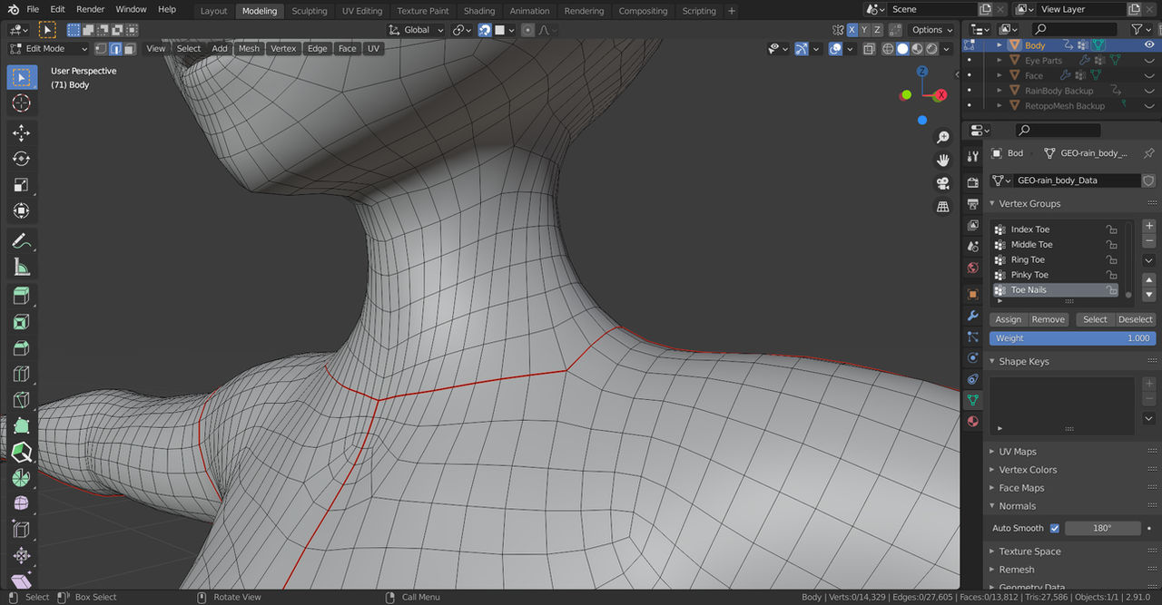Screen dimensions: 1162x605
Task: Click the Select vertex group button
Action: tap(1096, 319)
